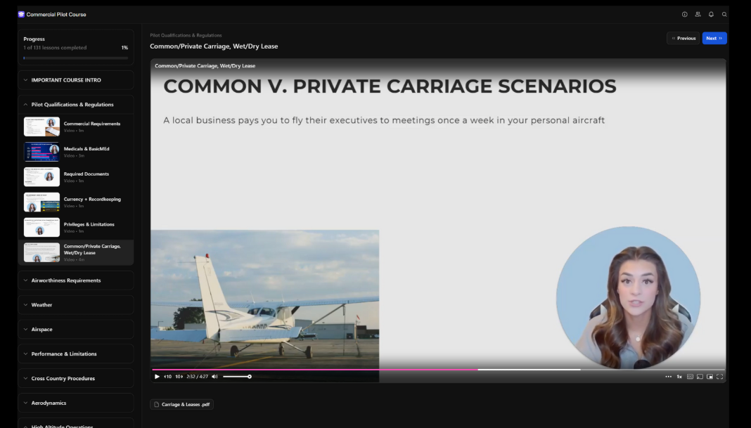Select the Medicals & BasicMed lesson thumbnail

41,151
